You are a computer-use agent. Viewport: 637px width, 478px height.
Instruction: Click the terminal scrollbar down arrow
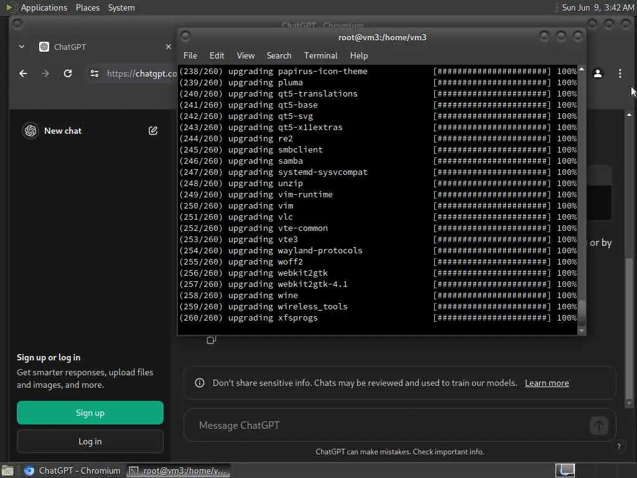(582, 331)
